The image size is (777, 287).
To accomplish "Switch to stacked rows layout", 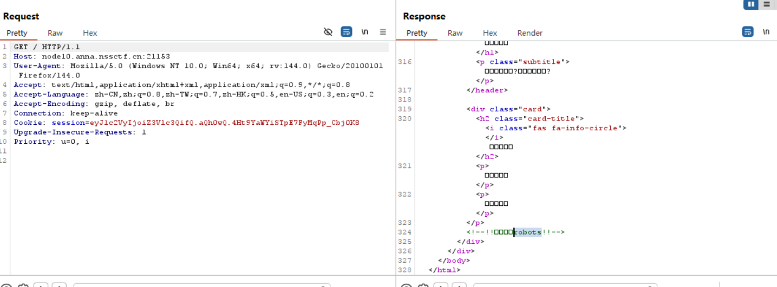I will pos(767,4).
